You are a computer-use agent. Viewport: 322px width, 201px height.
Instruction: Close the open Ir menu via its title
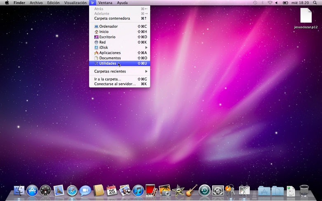(93, 2)
